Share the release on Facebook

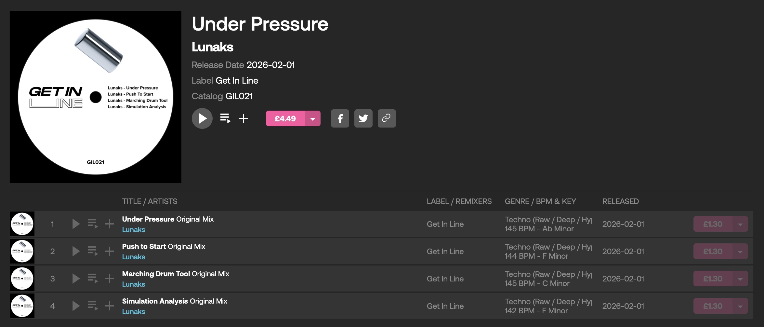click(340, 118)
